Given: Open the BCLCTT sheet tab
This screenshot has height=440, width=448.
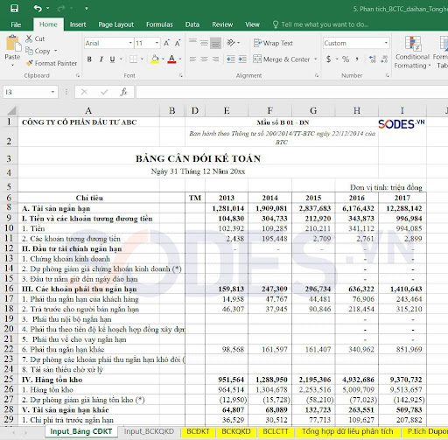Looking at the screenshot, I should click(x=275, y=431).
